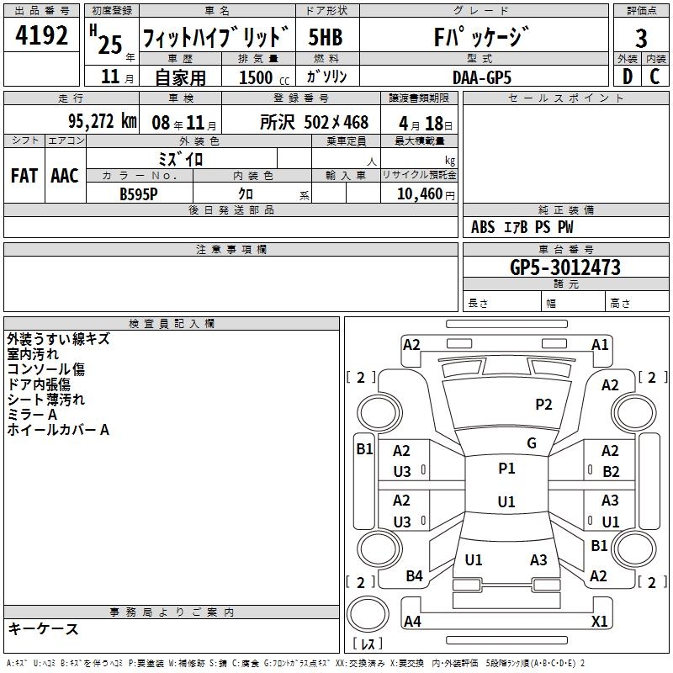
Task: Click the レス bracket label below diagram
Action: click(x=367, y=644)
